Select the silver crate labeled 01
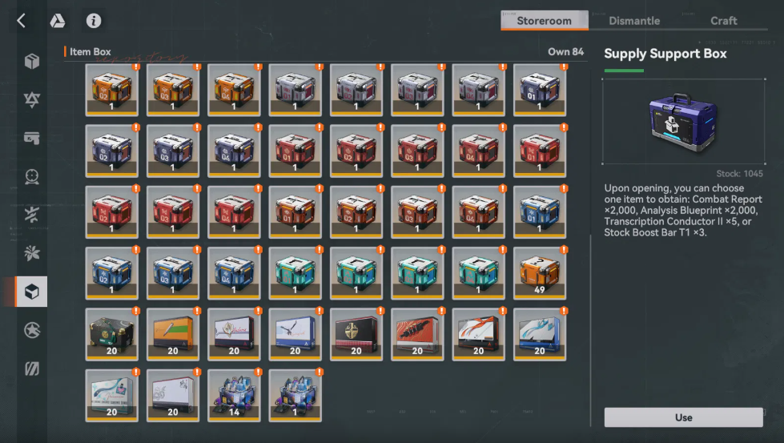This screenshot has width=784, height=443. coord(295,90)
